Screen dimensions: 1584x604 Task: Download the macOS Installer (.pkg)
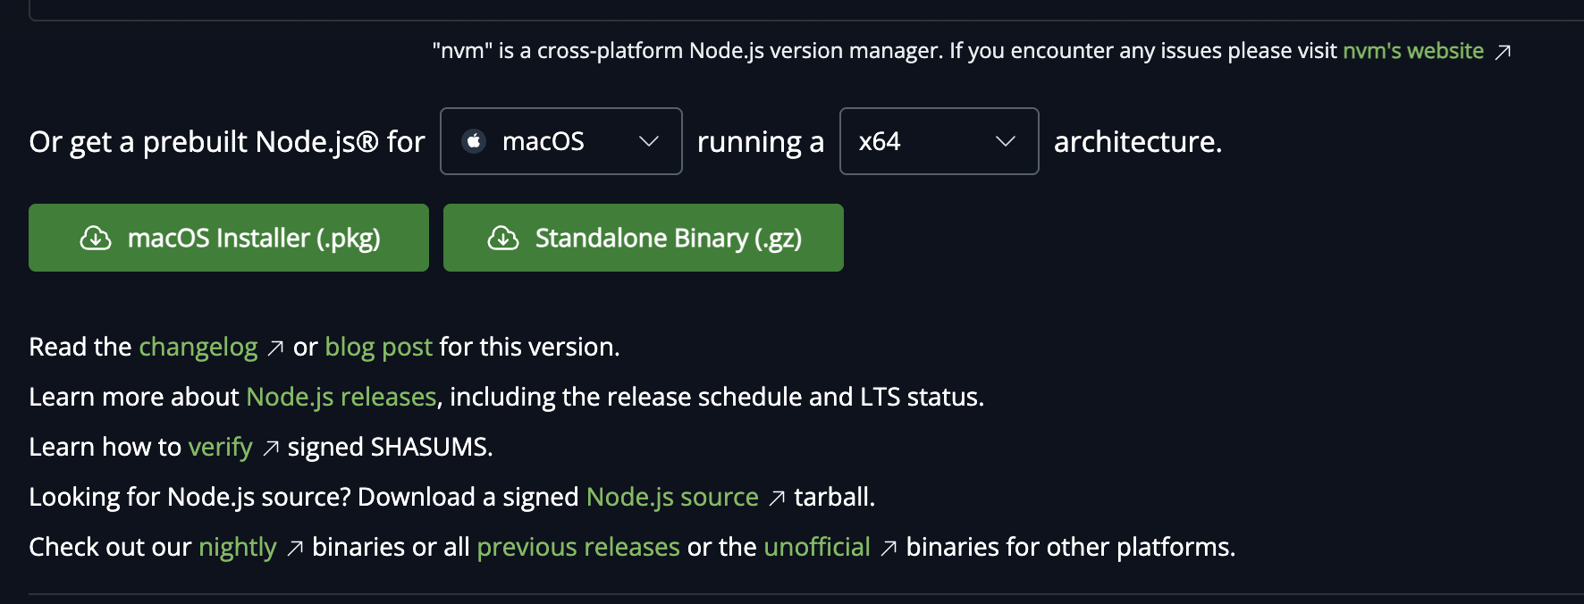tap(229, 238)
